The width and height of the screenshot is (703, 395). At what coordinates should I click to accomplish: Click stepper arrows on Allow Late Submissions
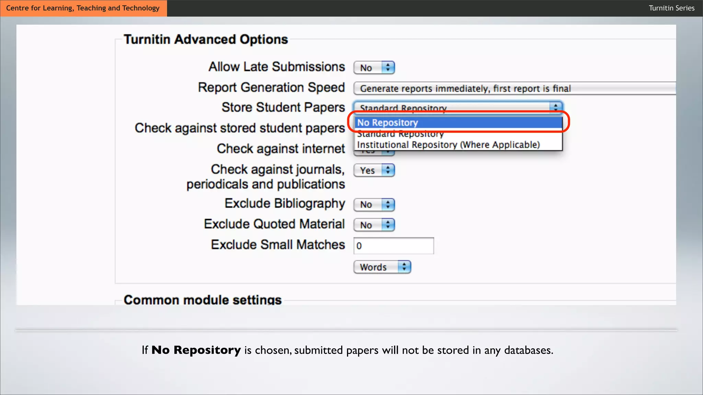(x=388, y=68)
